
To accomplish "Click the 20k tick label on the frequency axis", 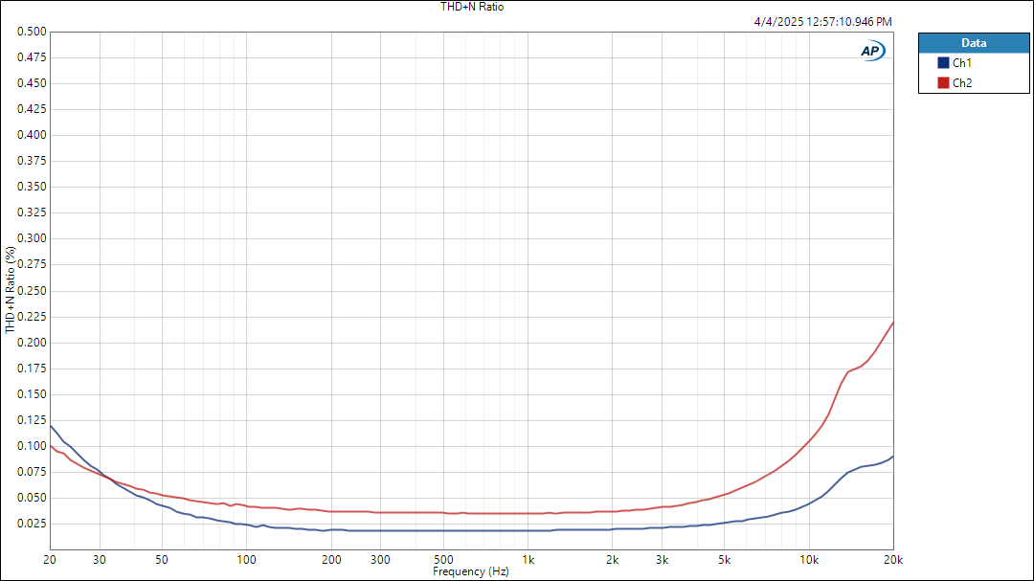I will click(893, 559).
